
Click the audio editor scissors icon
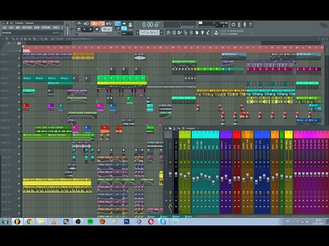[239, 25]
